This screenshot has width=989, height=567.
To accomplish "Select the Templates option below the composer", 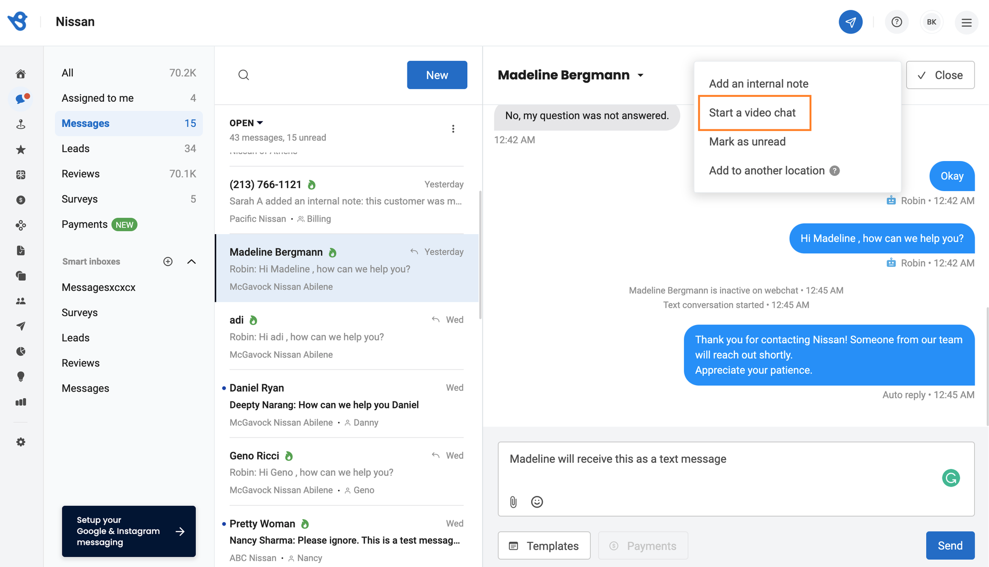I will coord(544,545).
